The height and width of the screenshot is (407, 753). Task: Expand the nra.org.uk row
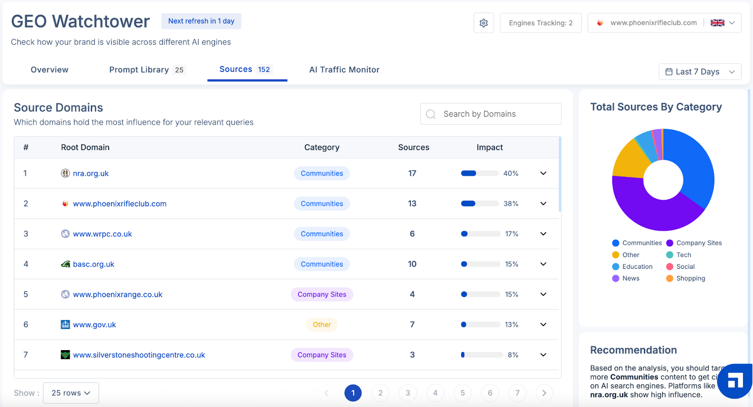(x=543, y=173)
